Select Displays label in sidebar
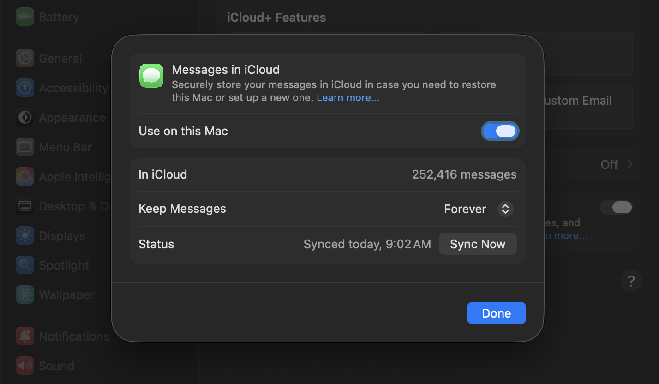 [62, 236]
